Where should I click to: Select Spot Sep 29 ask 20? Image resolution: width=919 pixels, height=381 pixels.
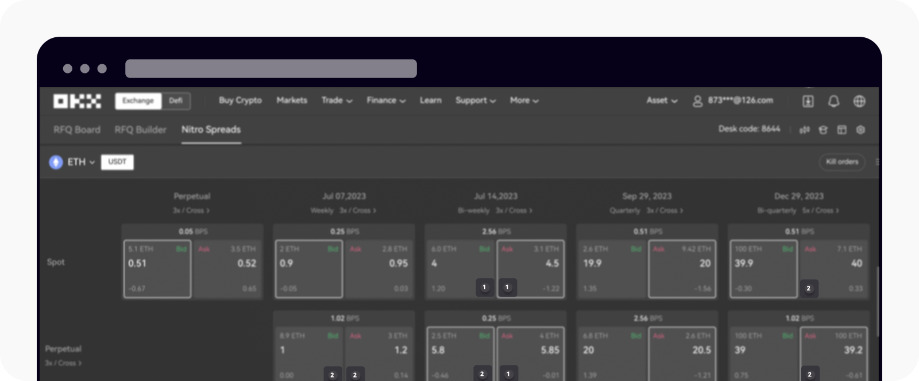pyautogui.click(x=682, y=269)
